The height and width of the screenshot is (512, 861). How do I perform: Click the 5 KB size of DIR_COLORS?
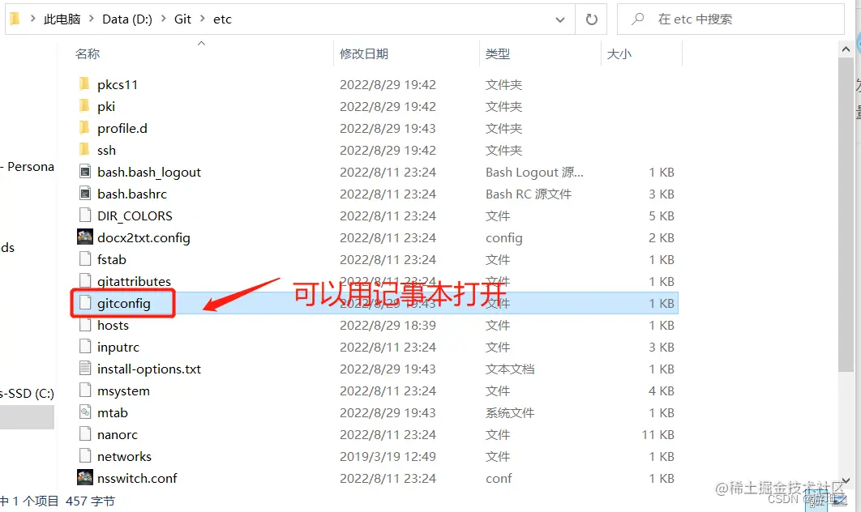pos(661,215)
